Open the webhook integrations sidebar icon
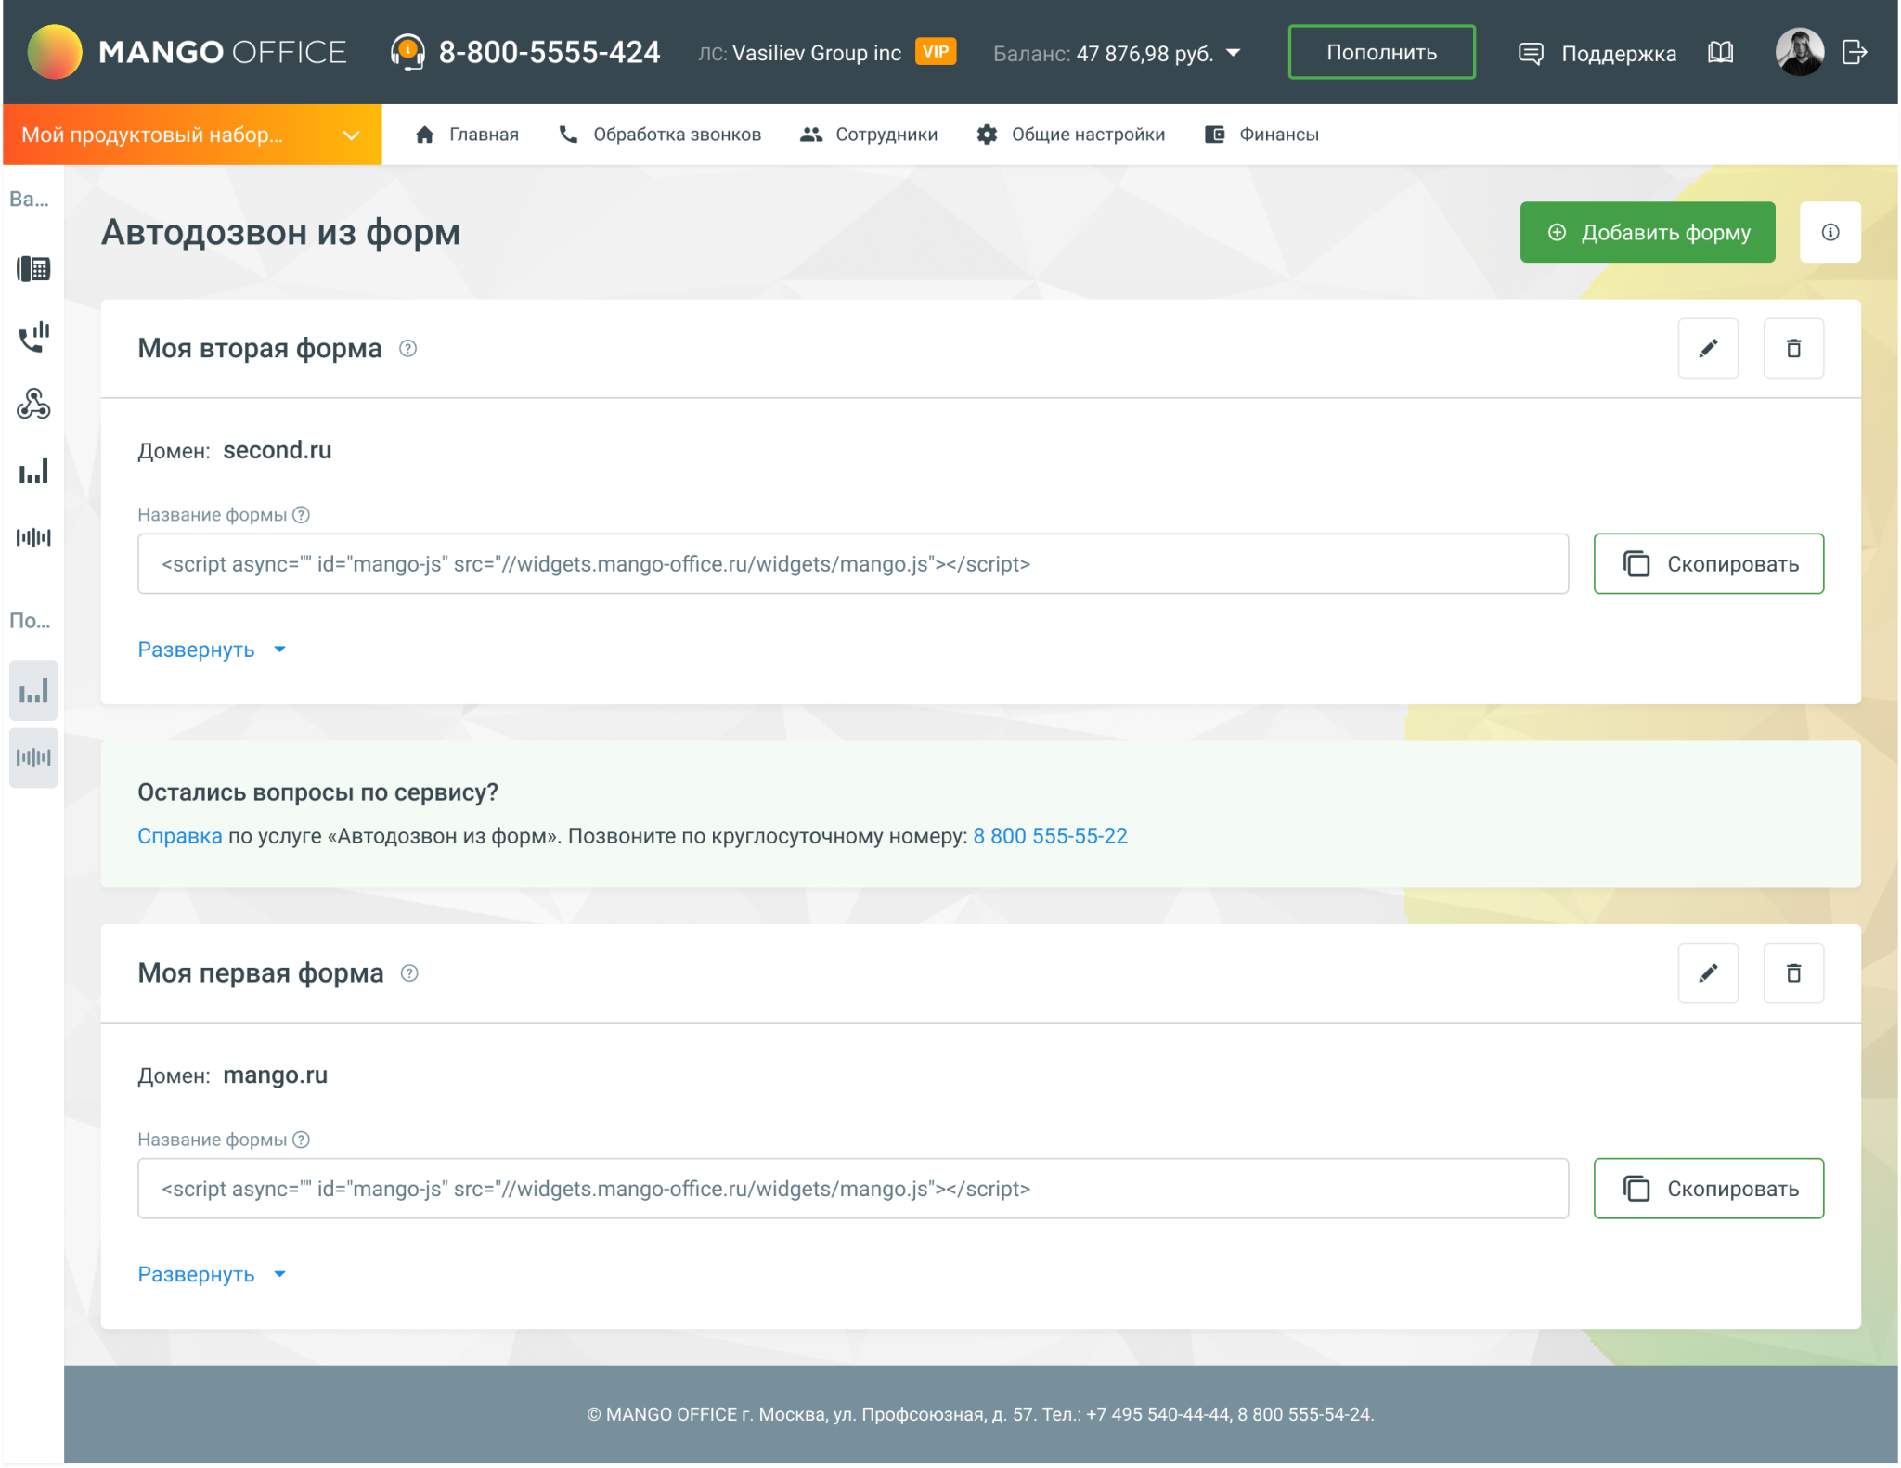 pos(33,404)
